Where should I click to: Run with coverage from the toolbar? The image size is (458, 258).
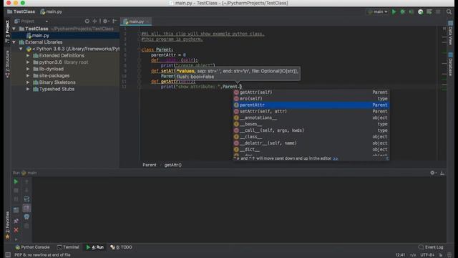click(x=411, y=11)
